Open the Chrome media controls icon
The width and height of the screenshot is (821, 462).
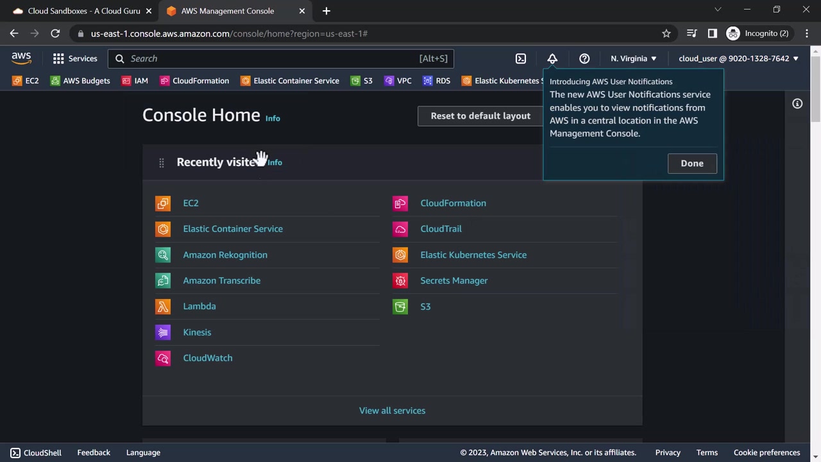691,33
